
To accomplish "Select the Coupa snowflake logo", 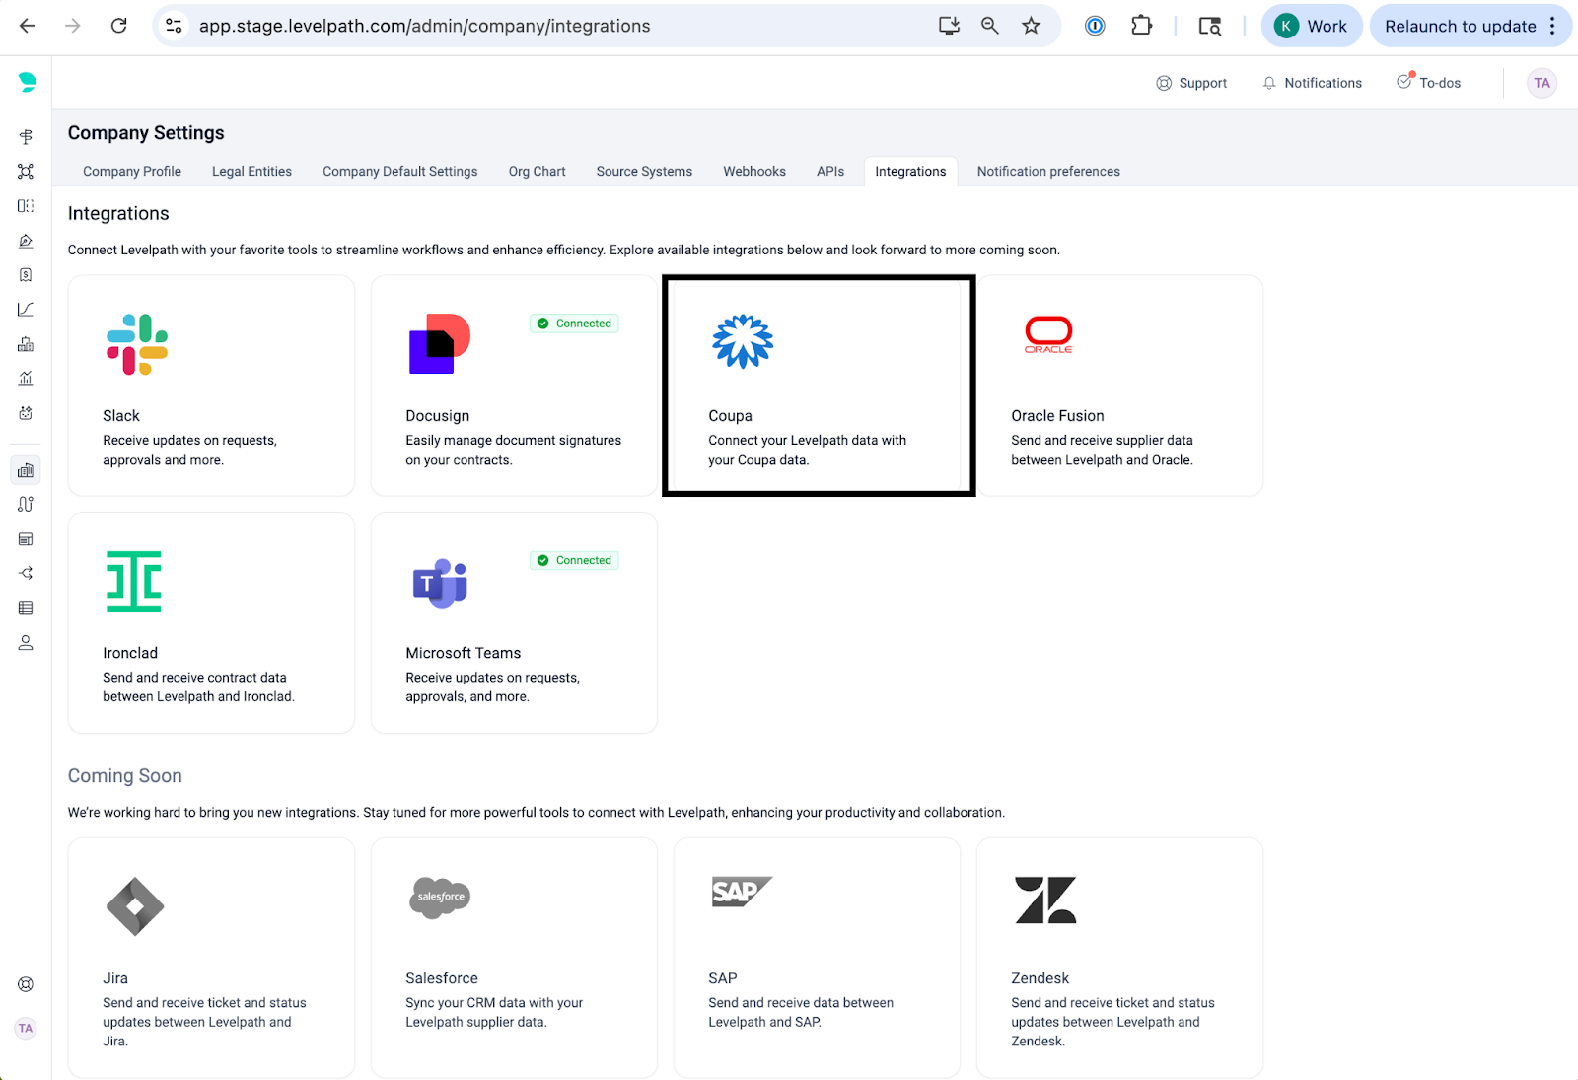I will pyautogui.click(x=743, y=342).
